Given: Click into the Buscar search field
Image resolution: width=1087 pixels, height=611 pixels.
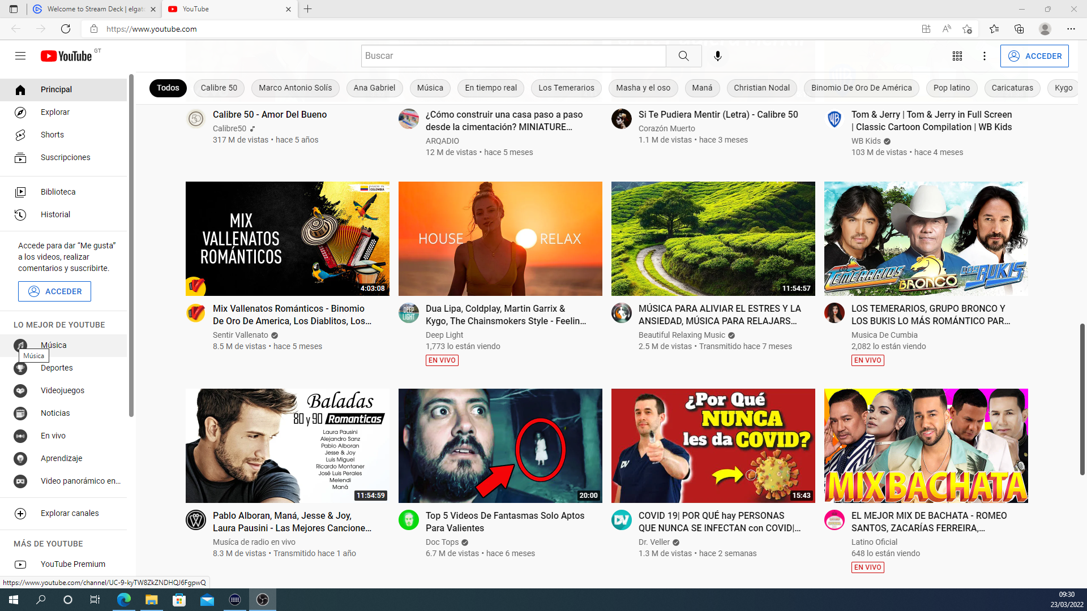Looking at the screenshot, I should [512, 56].
